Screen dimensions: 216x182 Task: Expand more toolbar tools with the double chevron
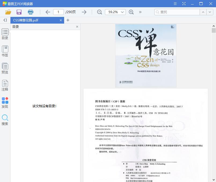(x=140, y=12)
